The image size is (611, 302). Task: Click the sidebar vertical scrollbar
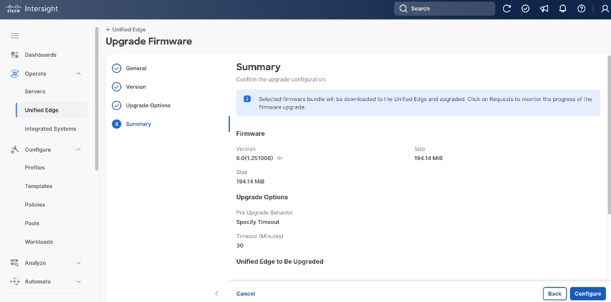click(x=97, y=98)
